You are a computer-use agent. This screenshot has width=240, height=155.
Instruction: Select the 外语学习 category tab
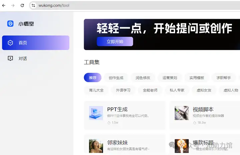(123, 90)
